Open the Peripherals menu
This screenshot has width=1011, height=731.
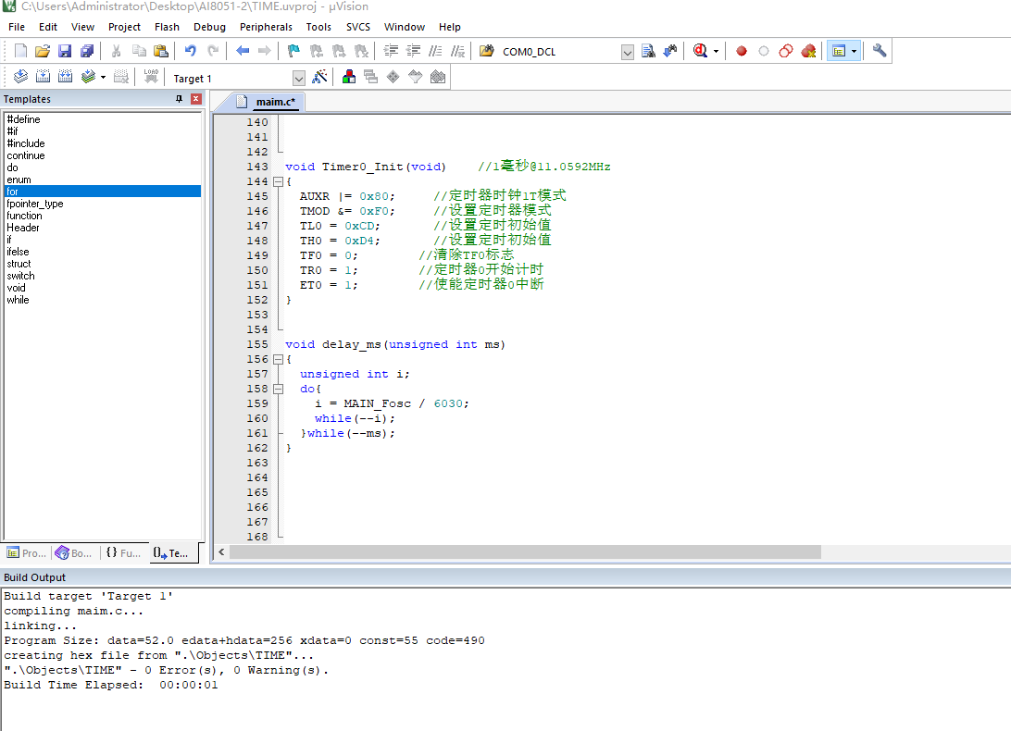tap(266, 27)
